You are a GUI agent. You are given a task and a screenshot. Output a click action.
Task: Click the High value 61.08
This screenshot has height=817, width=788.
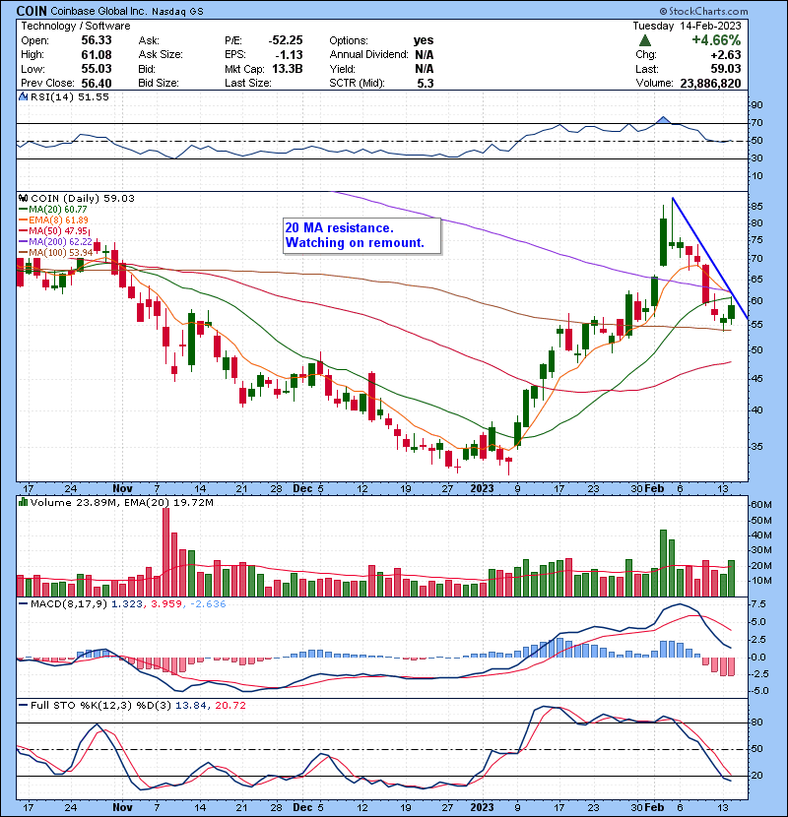[97, 55]
